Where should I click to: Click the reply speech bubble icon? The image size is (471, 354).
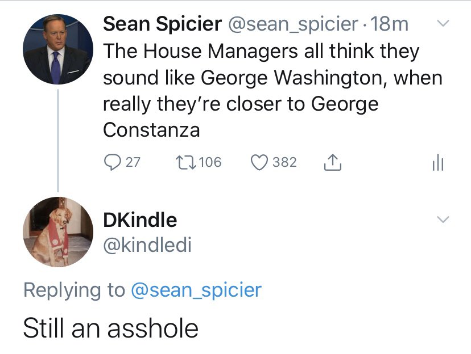click(113, 162)
